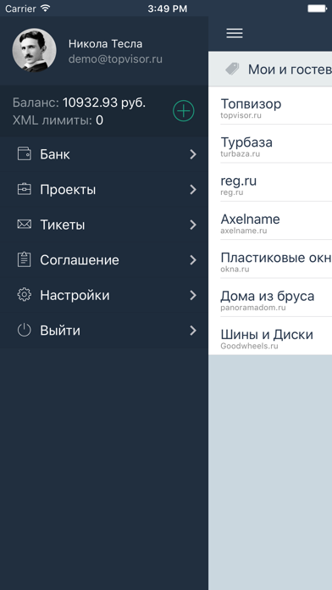Click the envelope icon beside Тикеты

[24, 225]
